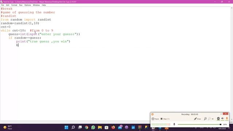Image resolution: width=233 pixels, height=131 pixels.
Task: Open the purple round app on taskbar
Action: coord(126,127)
